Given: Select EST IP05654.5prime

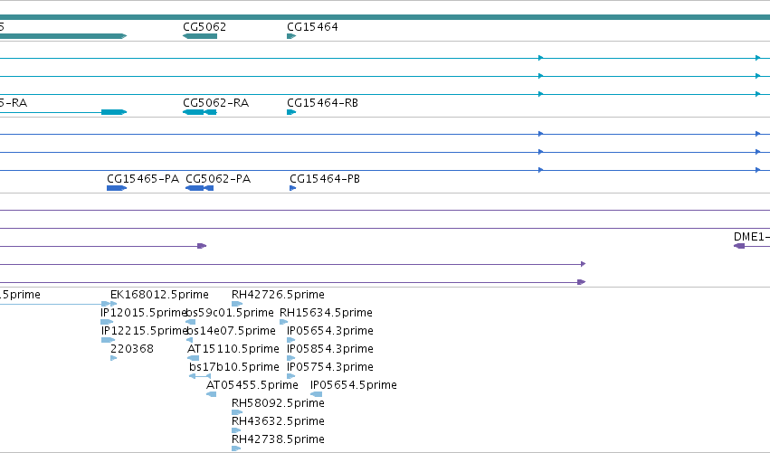Looking at the screenshot, I should 354,386.
